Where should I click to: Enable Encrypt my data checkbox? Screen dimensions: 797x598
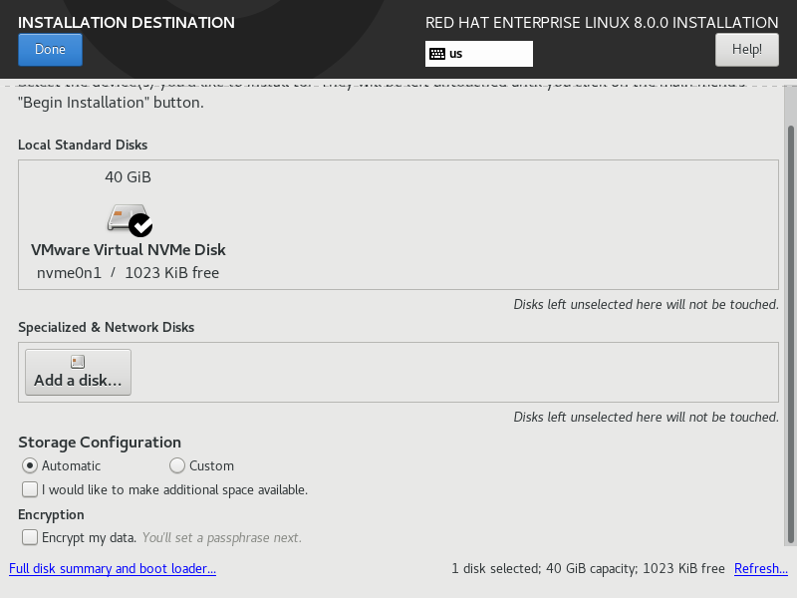(x=30, y=537)
